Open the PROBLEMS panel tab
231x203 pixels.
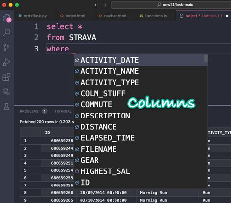[29, 111]
